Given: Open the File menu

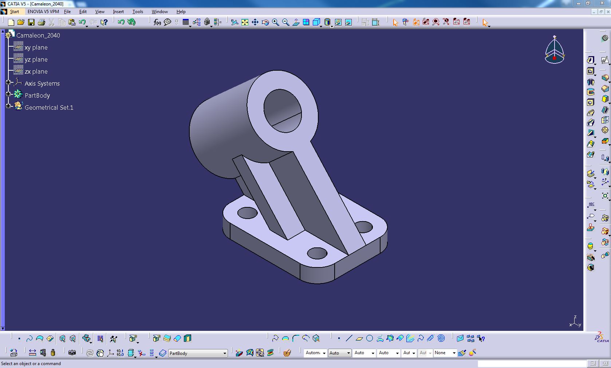Looking at the screenshot, I should 67,12.
